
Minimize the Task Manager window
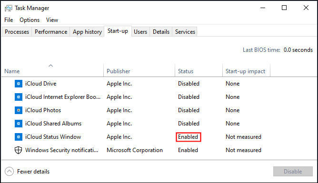tap(263, 8)
